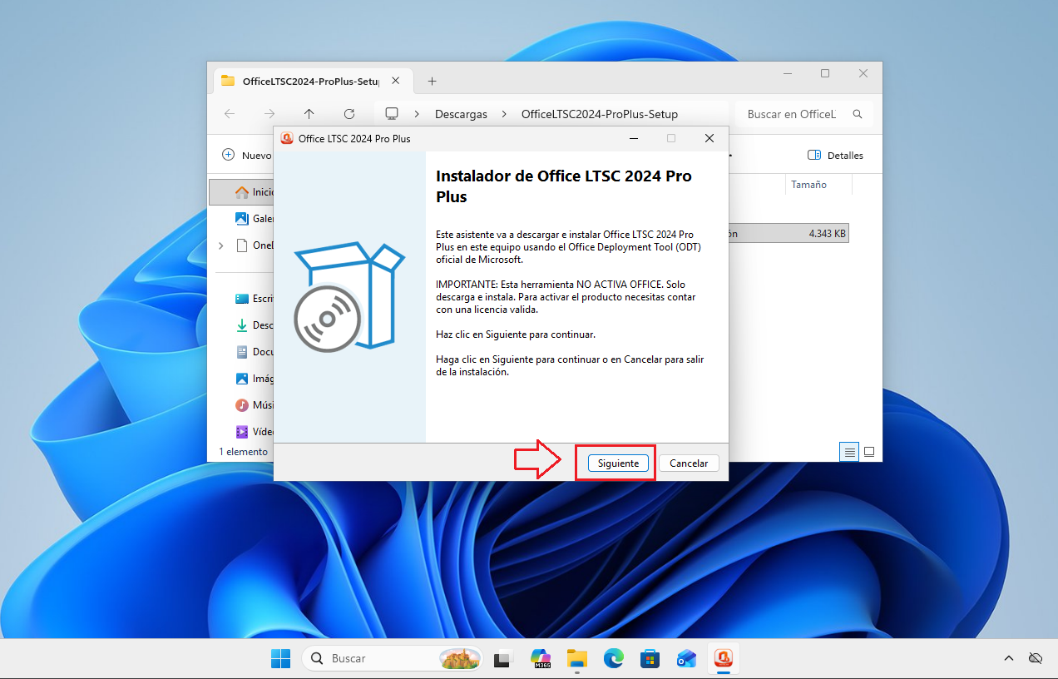Select the file row showing 4.343 KB
Viewport: 1058px width, 679px height.
pyautogui.click(x=788, y=234)
